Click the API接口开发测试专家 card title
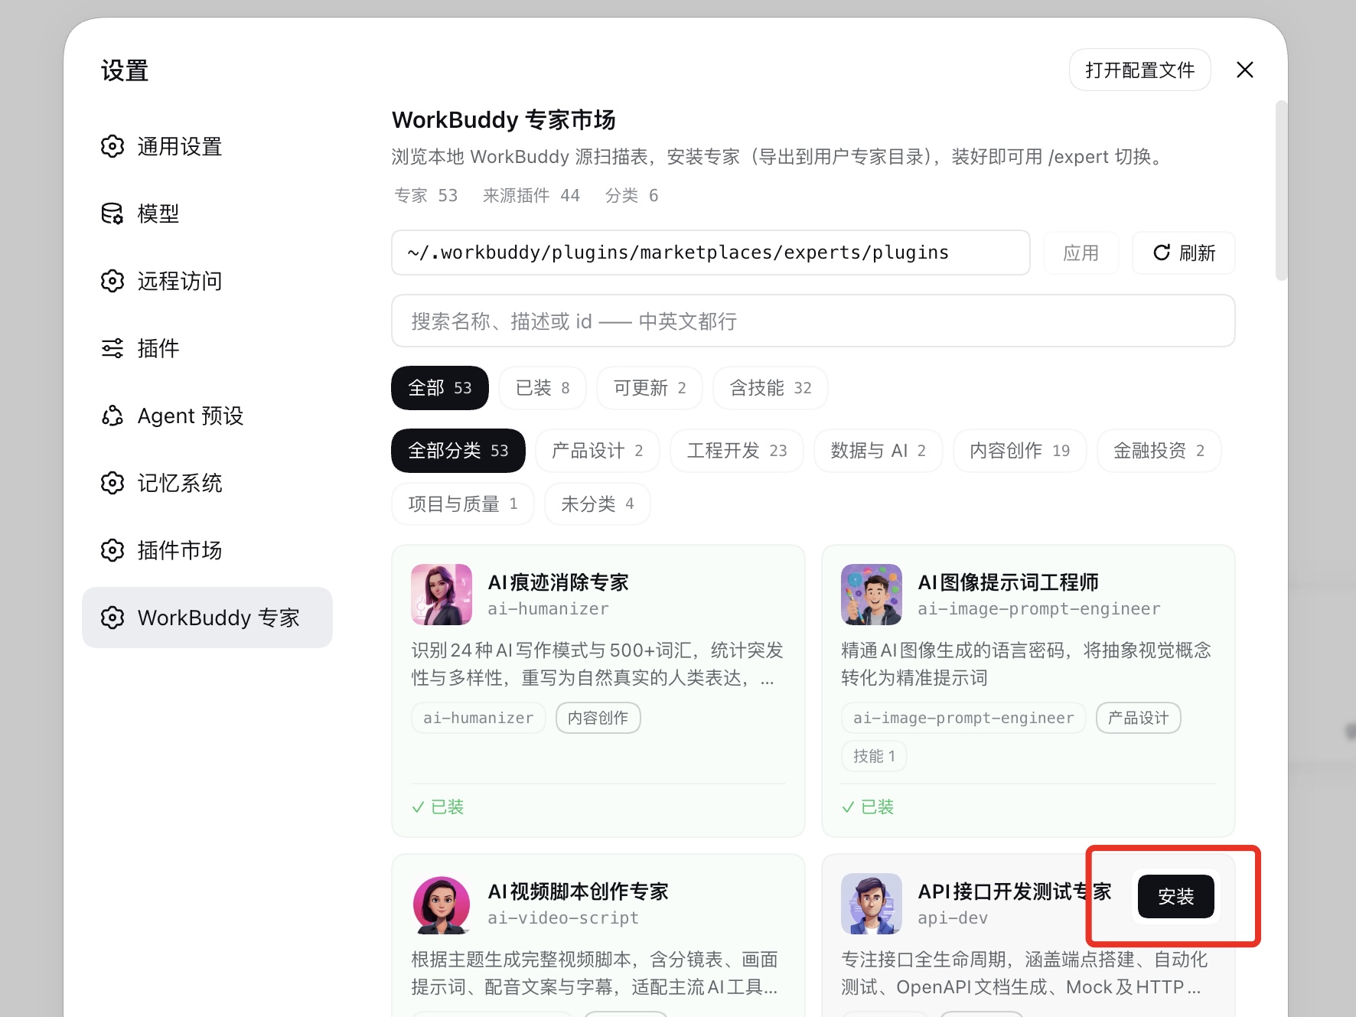This screenshot has height=1017, width=1356. (1015, 892)
